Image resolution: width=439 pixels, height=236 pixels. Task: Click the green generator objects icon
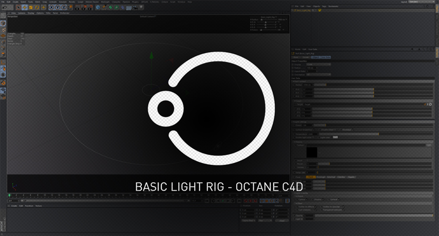(x=111, y=8)
